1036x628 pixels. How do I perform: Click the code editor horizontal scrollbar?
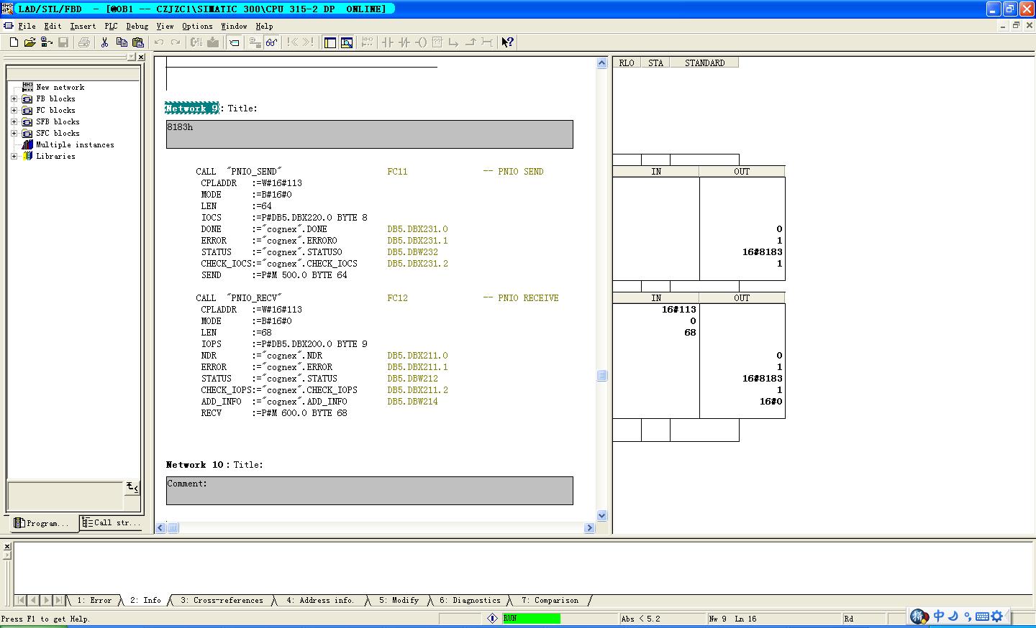point(374,527)
